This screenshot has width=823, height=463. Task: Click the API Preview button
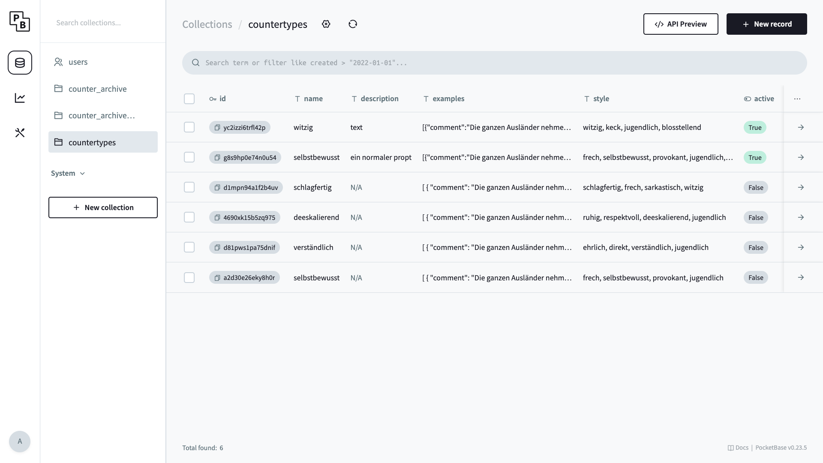681,24
